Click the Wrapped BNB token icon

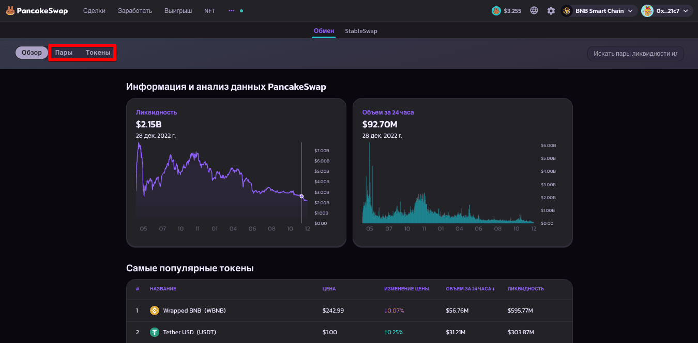click(x=155, y=311)
